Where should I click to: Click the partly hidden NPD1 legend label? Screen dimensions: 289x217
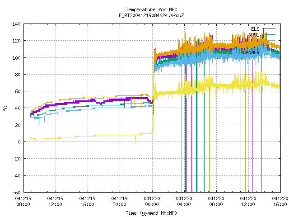254,35
